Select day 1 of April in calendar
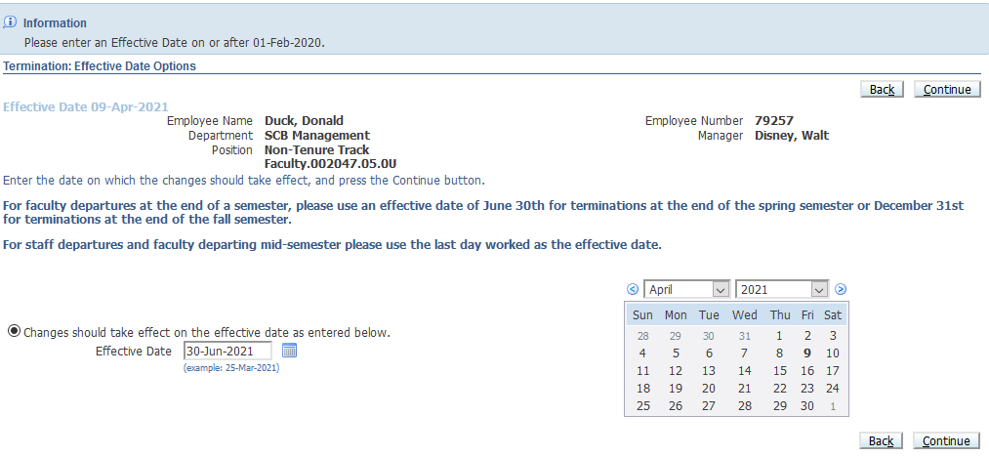 pyautogui.click(x=779, y=336)
